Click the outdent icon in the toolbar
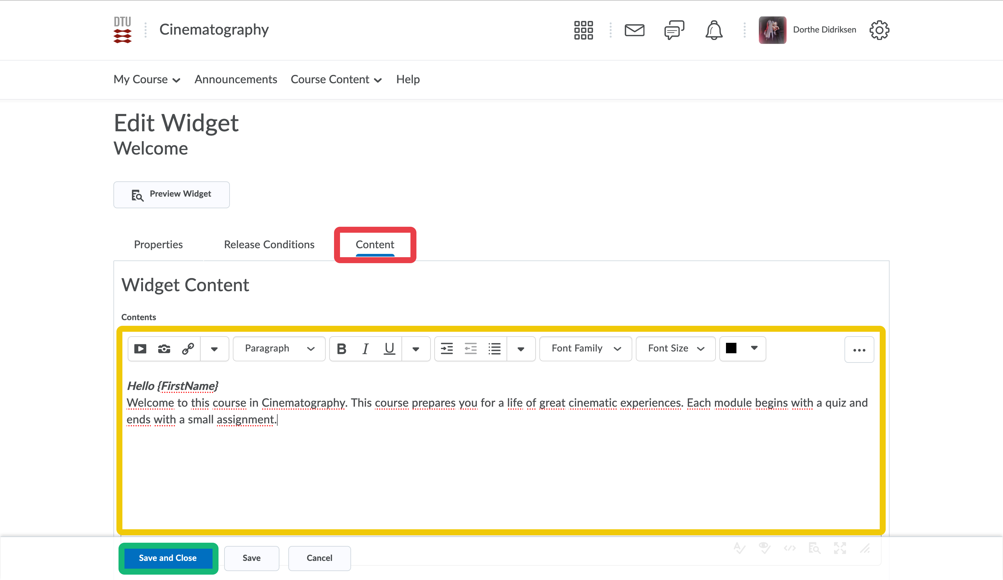This screenshot has width=1003, height=580. (x=470, y=349)
